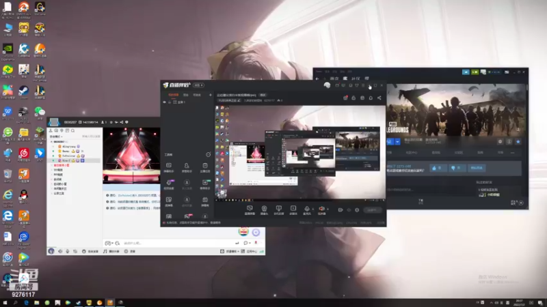Toggle the microphone in the streaming bottom bar
This screenshot has height=307, width=547.
tap(307, 210)
